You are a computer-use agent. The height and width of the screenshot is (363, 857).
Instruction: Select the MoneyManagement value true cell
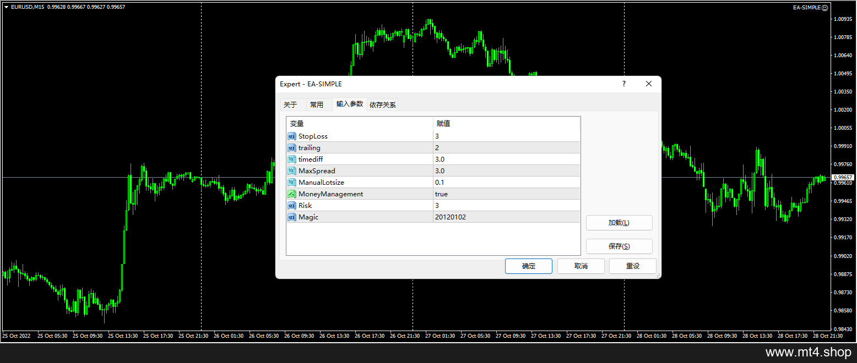click(x=507, y=194)
